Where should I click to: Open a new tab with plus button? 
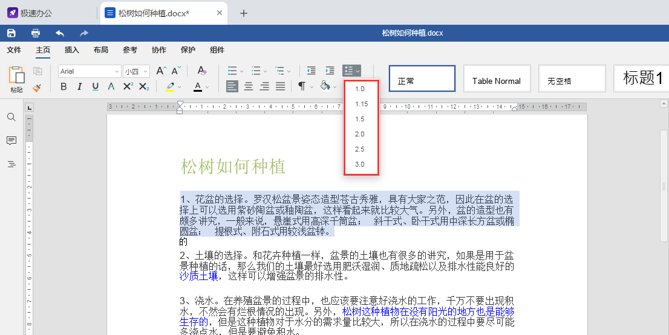click(x=244, y=13)
